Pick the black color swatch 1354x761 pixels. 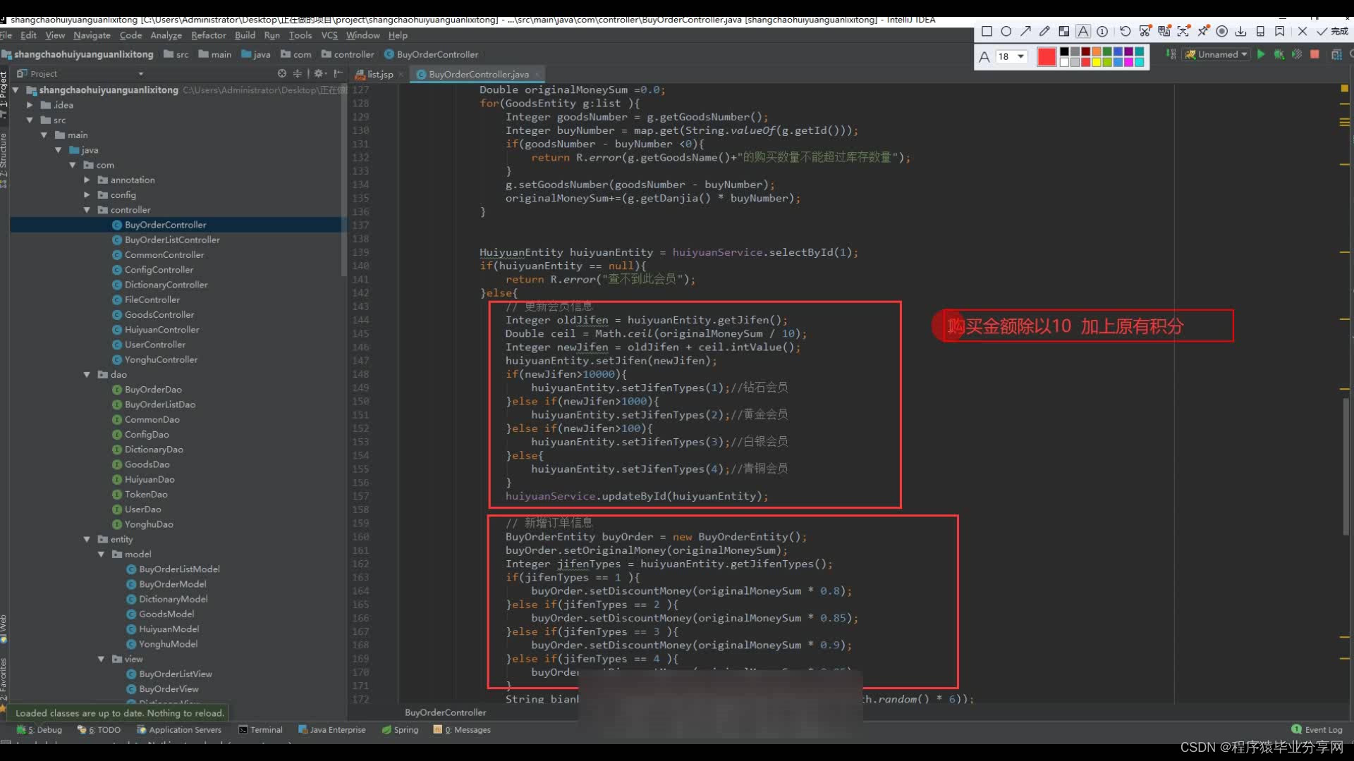(x=1065, y=51)
